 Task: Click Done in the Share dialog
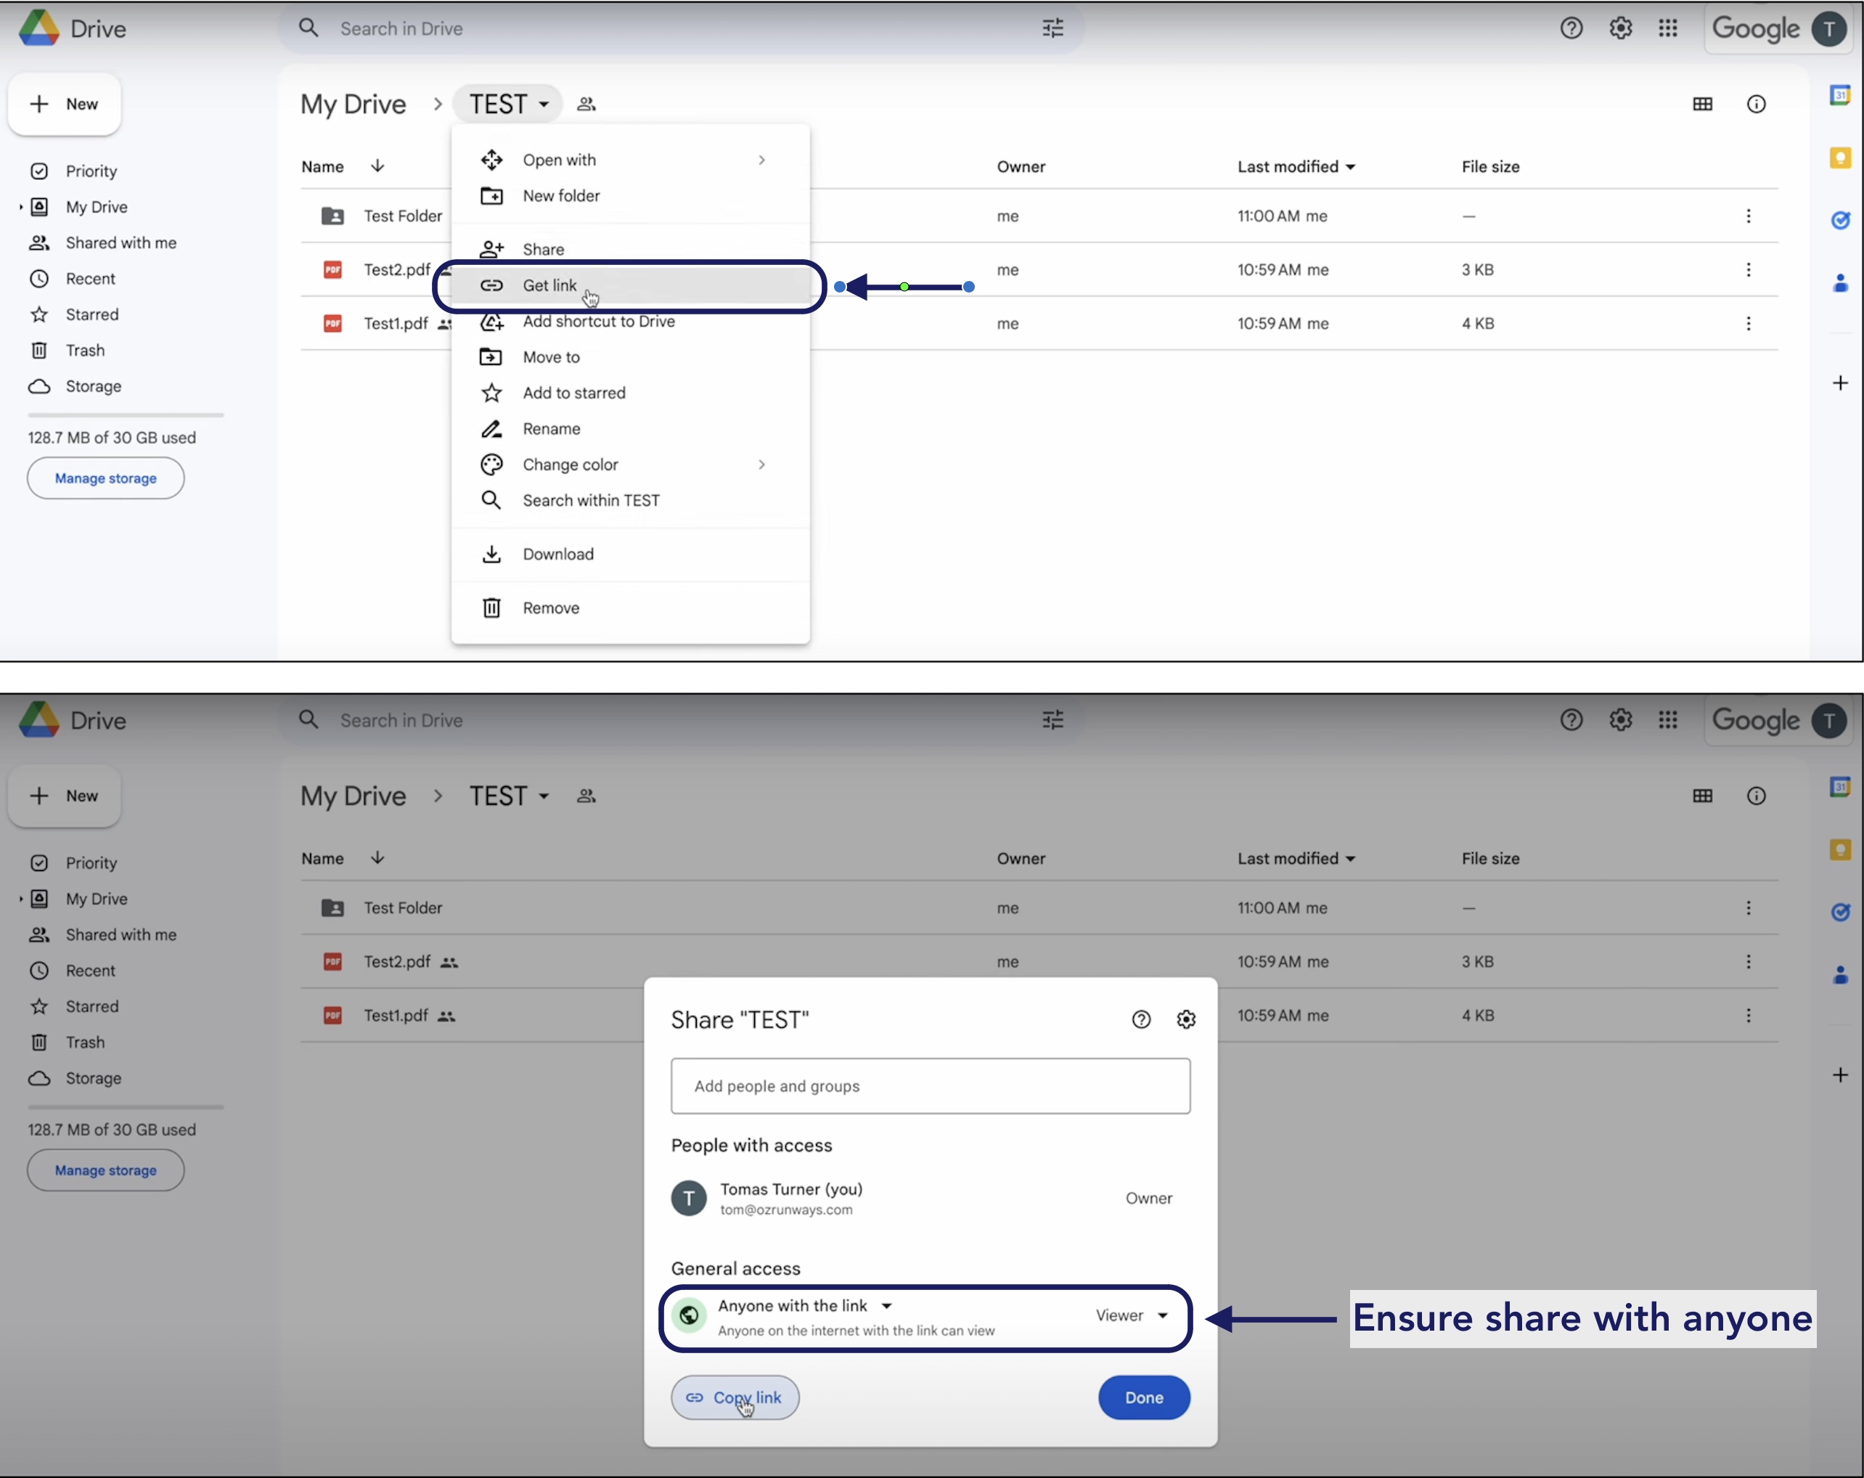[1144, 1397]
